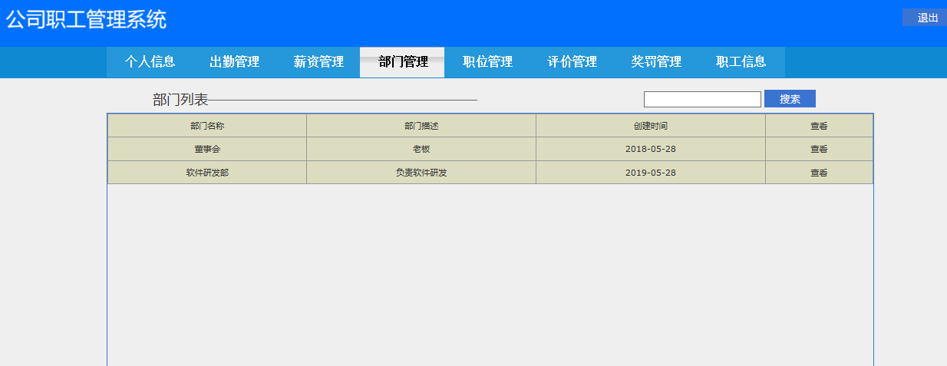Open the 个人信息 tab
The height and width of the screenshot is (366, 947).
(x=150, y=62)
